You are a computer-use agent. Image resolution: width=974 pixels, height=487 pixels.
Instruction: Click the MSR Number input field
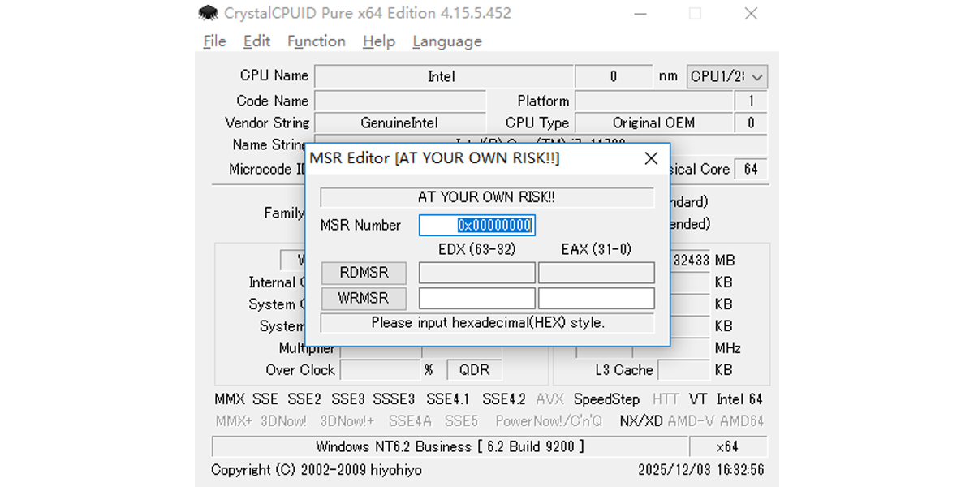477,225
